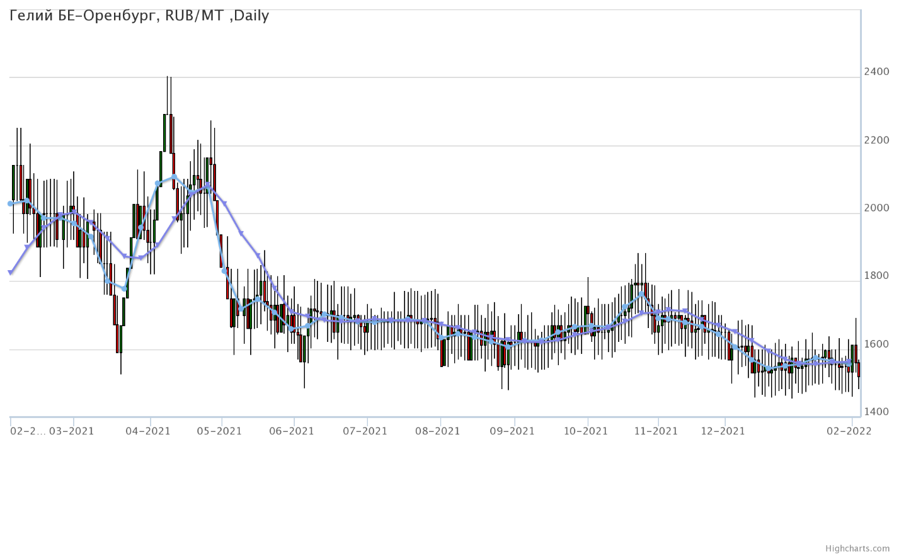
Task: Pick the 12-2021 x-axis label
Action: tap(723, 431)
